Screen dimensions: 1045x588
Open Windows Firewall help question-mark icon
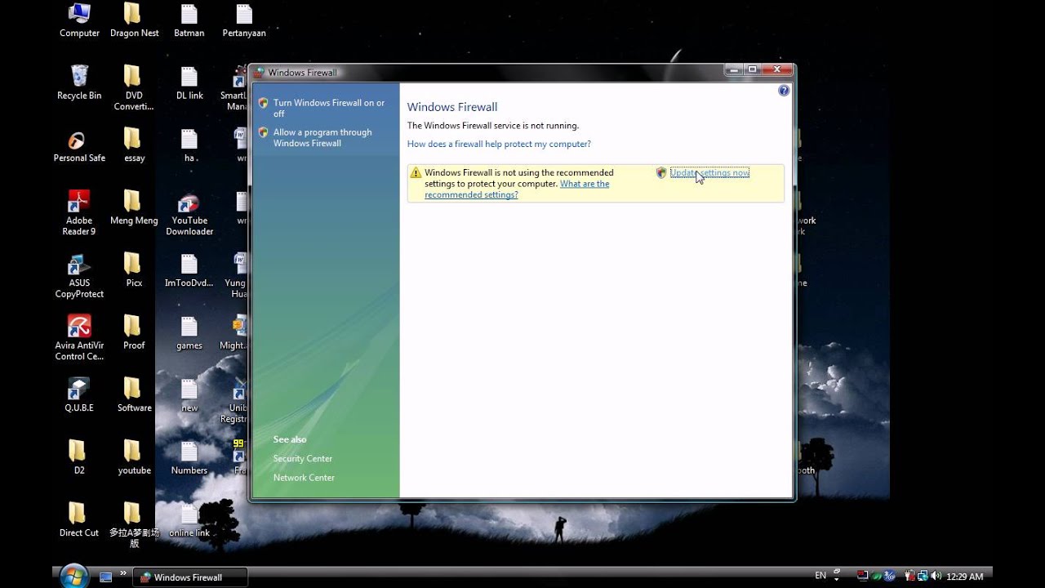click(784, 91)
